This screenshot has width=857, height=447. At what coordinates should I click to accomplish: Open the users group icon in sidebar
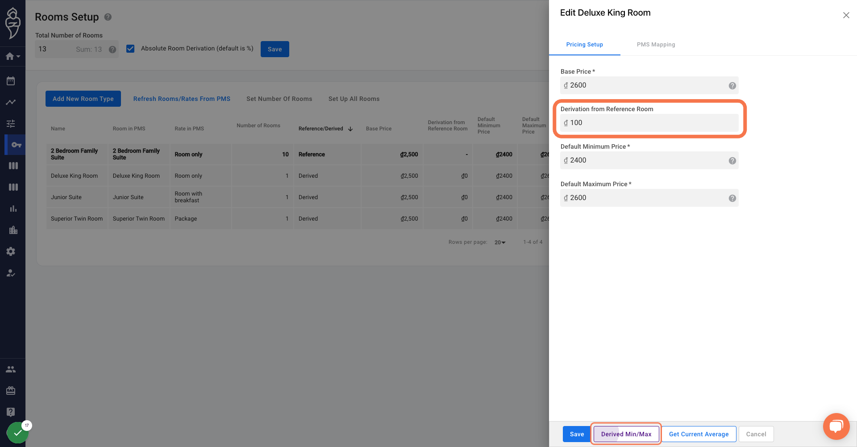click(11, 369)
